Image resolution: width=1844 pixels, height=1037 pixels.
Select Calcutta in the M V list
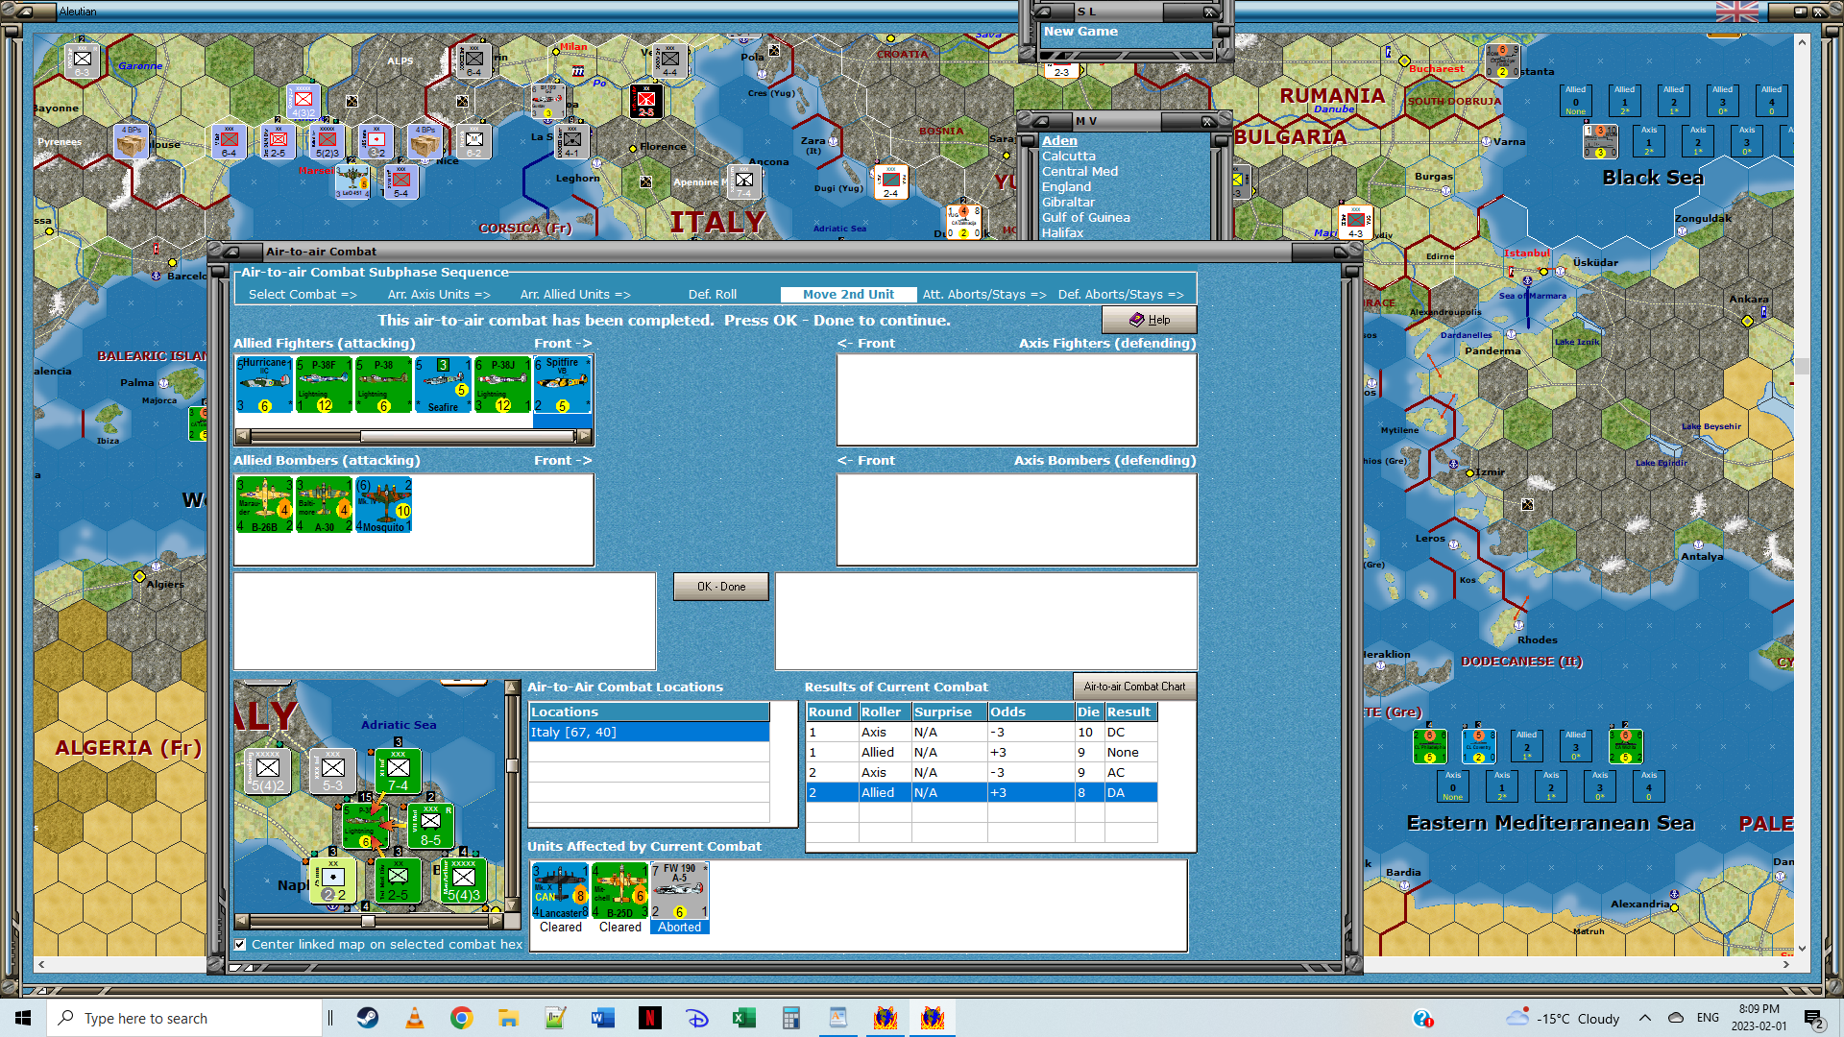tap(1068, 157)
